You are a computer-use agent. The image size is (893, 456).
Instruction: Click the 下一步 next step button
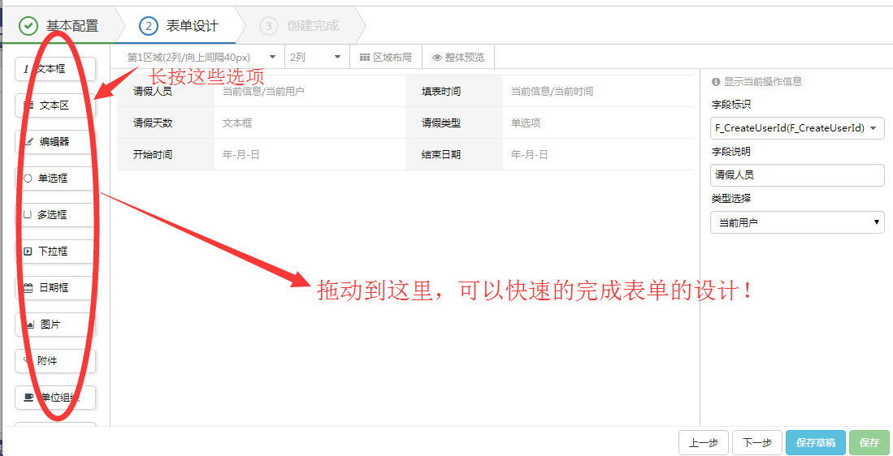[x=756, y=442]
